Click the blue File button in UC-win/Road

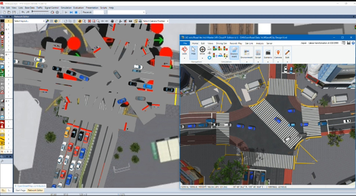(185, 43)
